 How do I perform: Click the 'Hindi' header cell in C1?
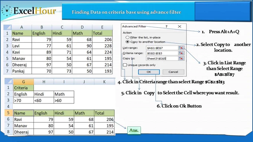62,33
